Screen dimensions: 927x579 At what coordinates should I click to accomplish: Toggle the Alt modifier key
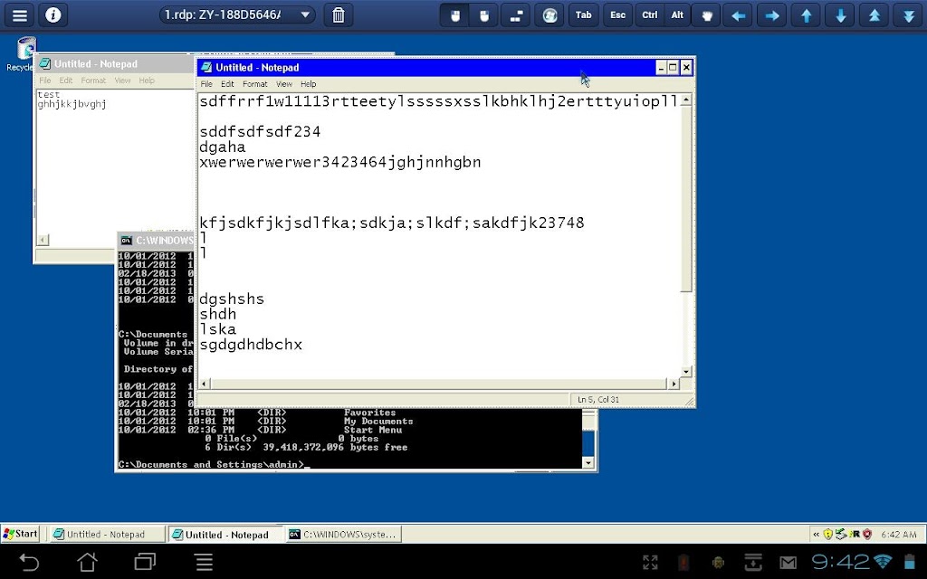pos(677,15)
